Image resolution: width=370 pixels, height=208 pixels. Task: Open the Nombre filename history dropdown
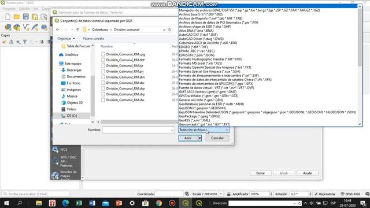(x=172, y=130)
